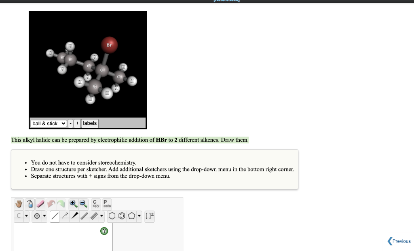Select the cyclohexane ring tool

point(112,216)
